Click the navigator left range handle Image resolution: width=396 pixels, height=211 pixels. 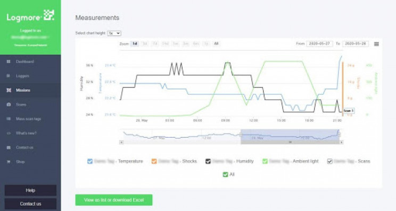tap(241, 135)
